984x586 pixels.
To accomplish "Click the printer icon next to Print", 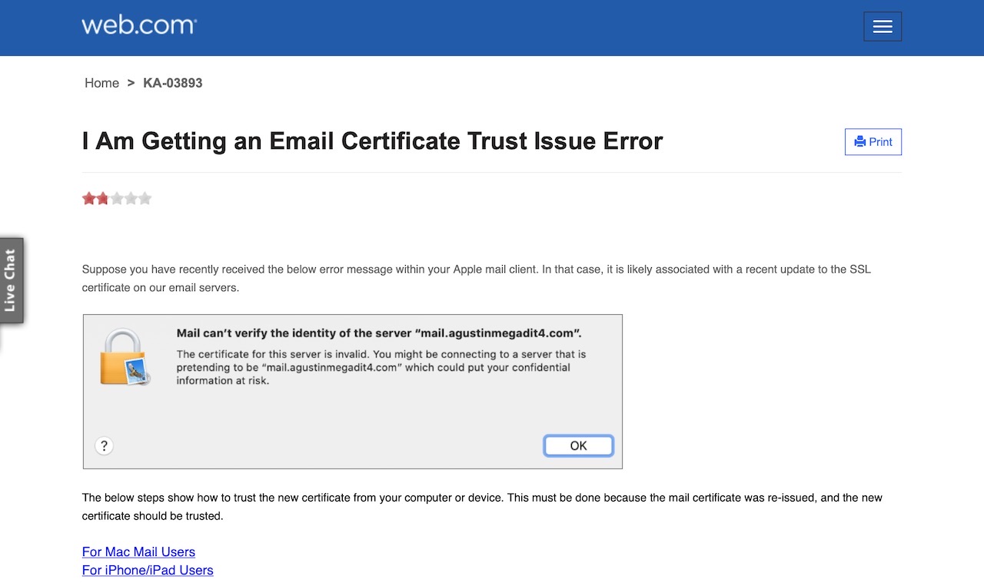I will (859, 141).
